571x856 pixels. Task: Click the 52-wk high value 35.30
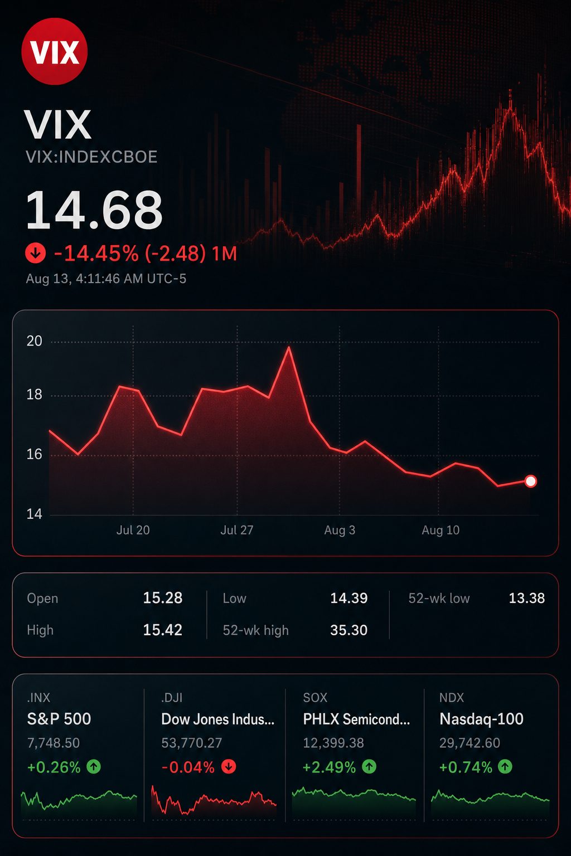pos(349,630)
